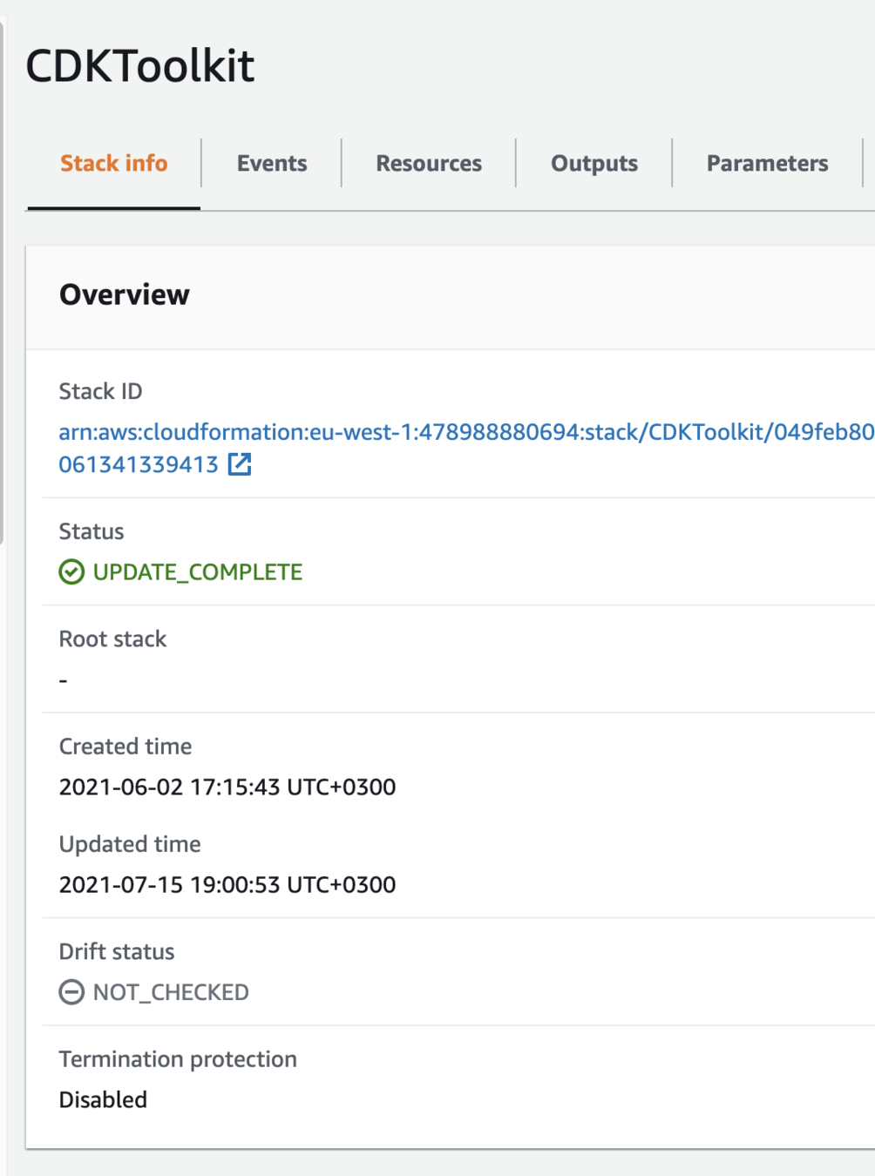875x1176 pixels.
Task: Open the Resources tab
Action: [x=429, y=164]
